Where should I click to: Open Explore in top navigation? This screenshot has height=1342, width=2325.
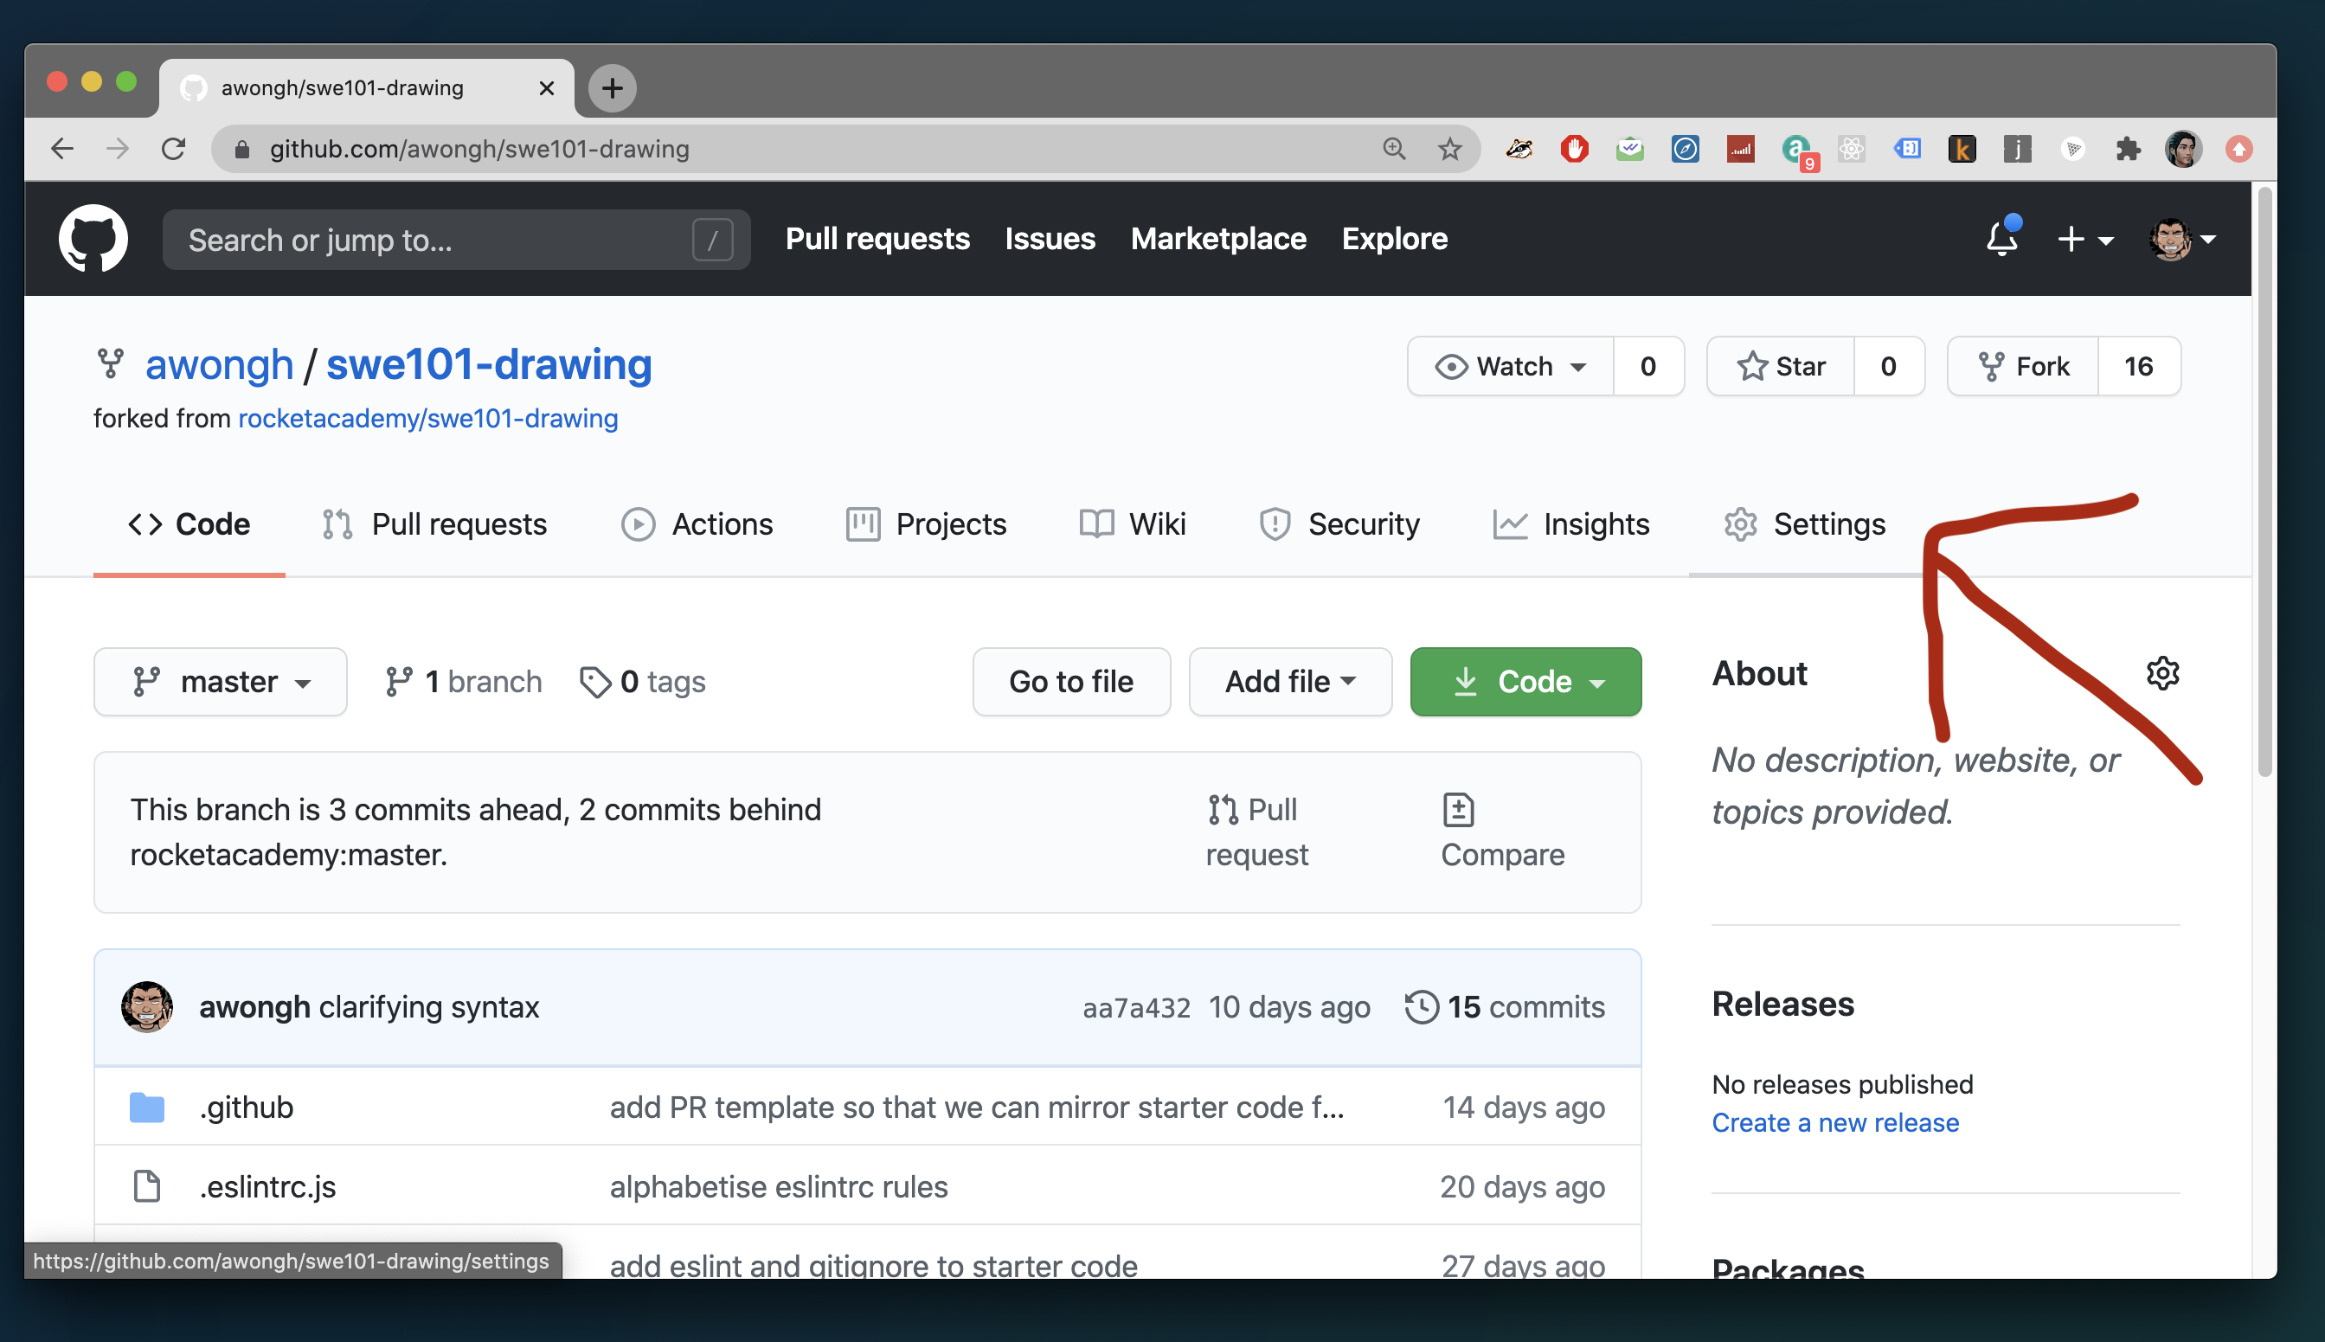1394,239
